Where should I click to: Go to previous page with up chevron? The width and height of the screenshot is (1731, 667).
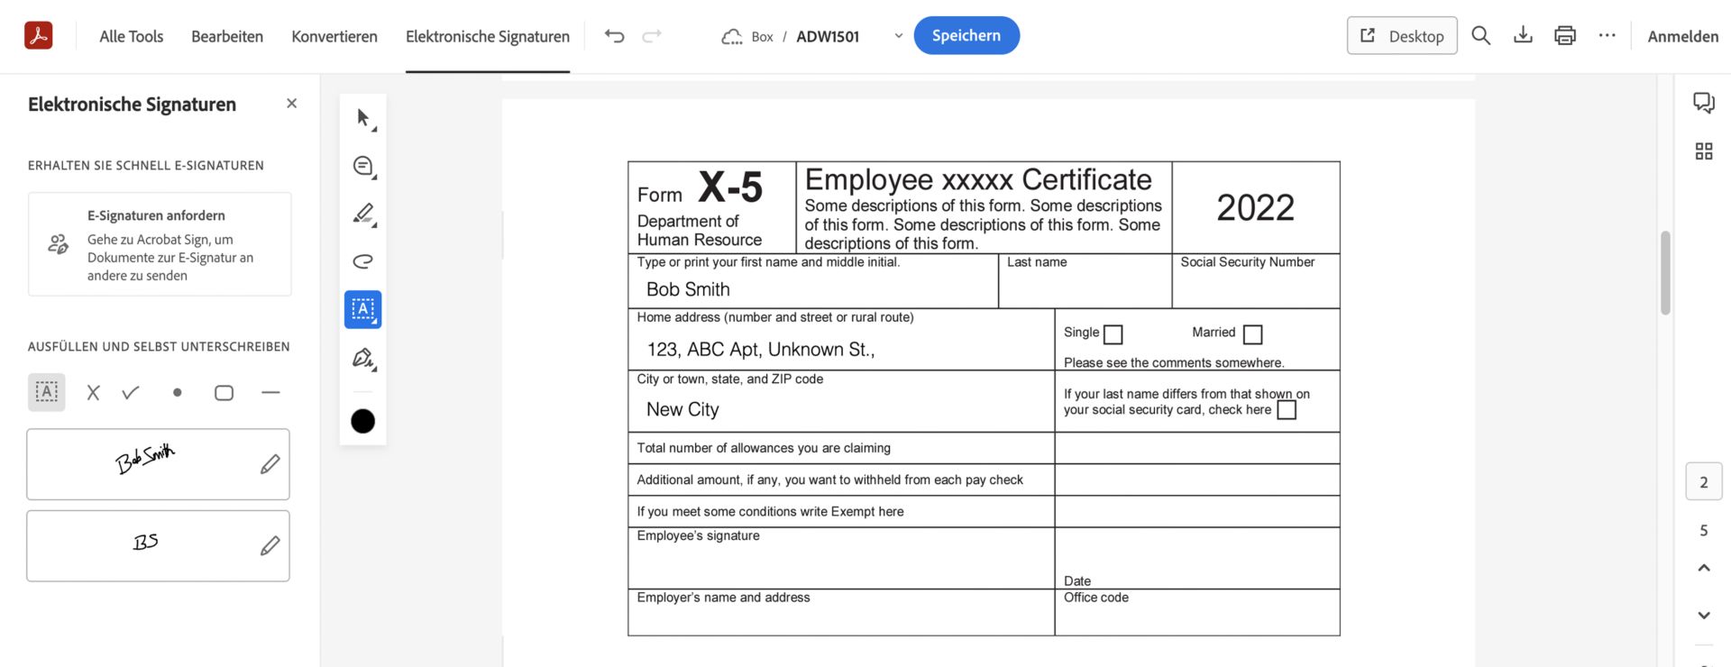coord(1703,568)
